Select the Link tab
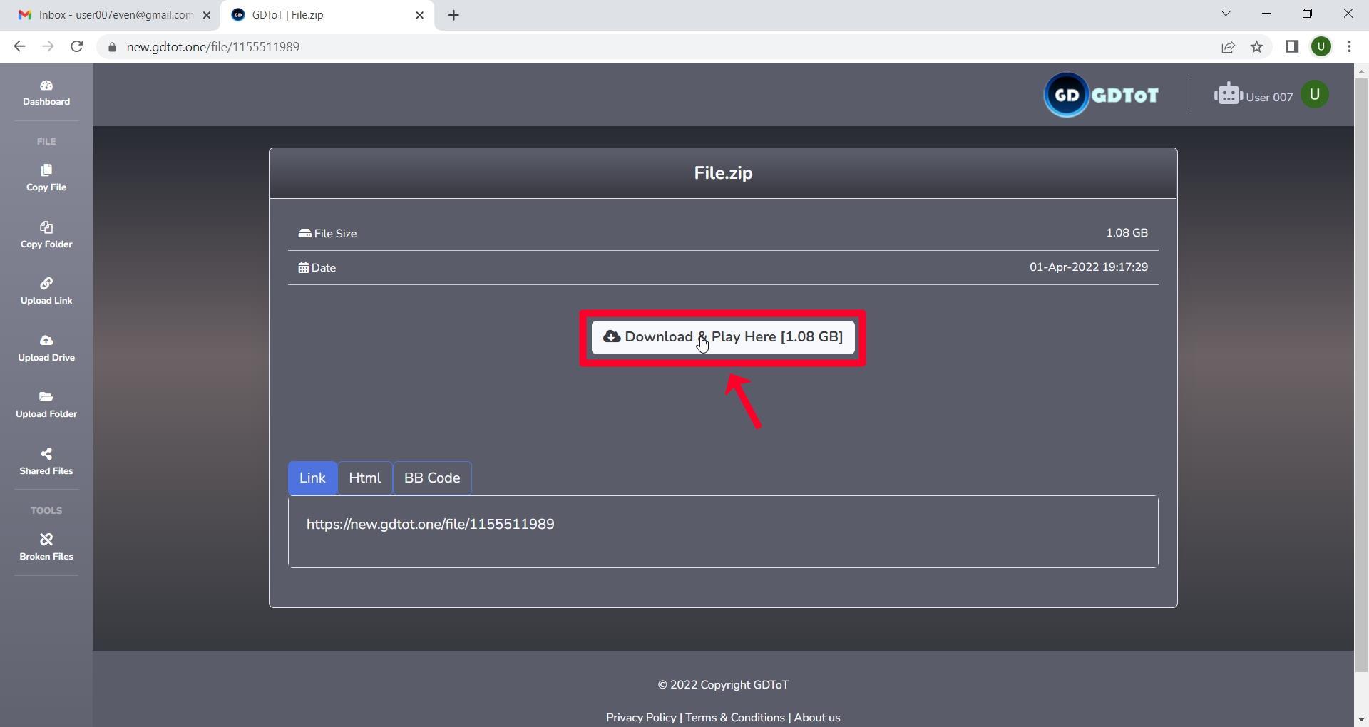 pyautogui.click(x=312, y=478)
